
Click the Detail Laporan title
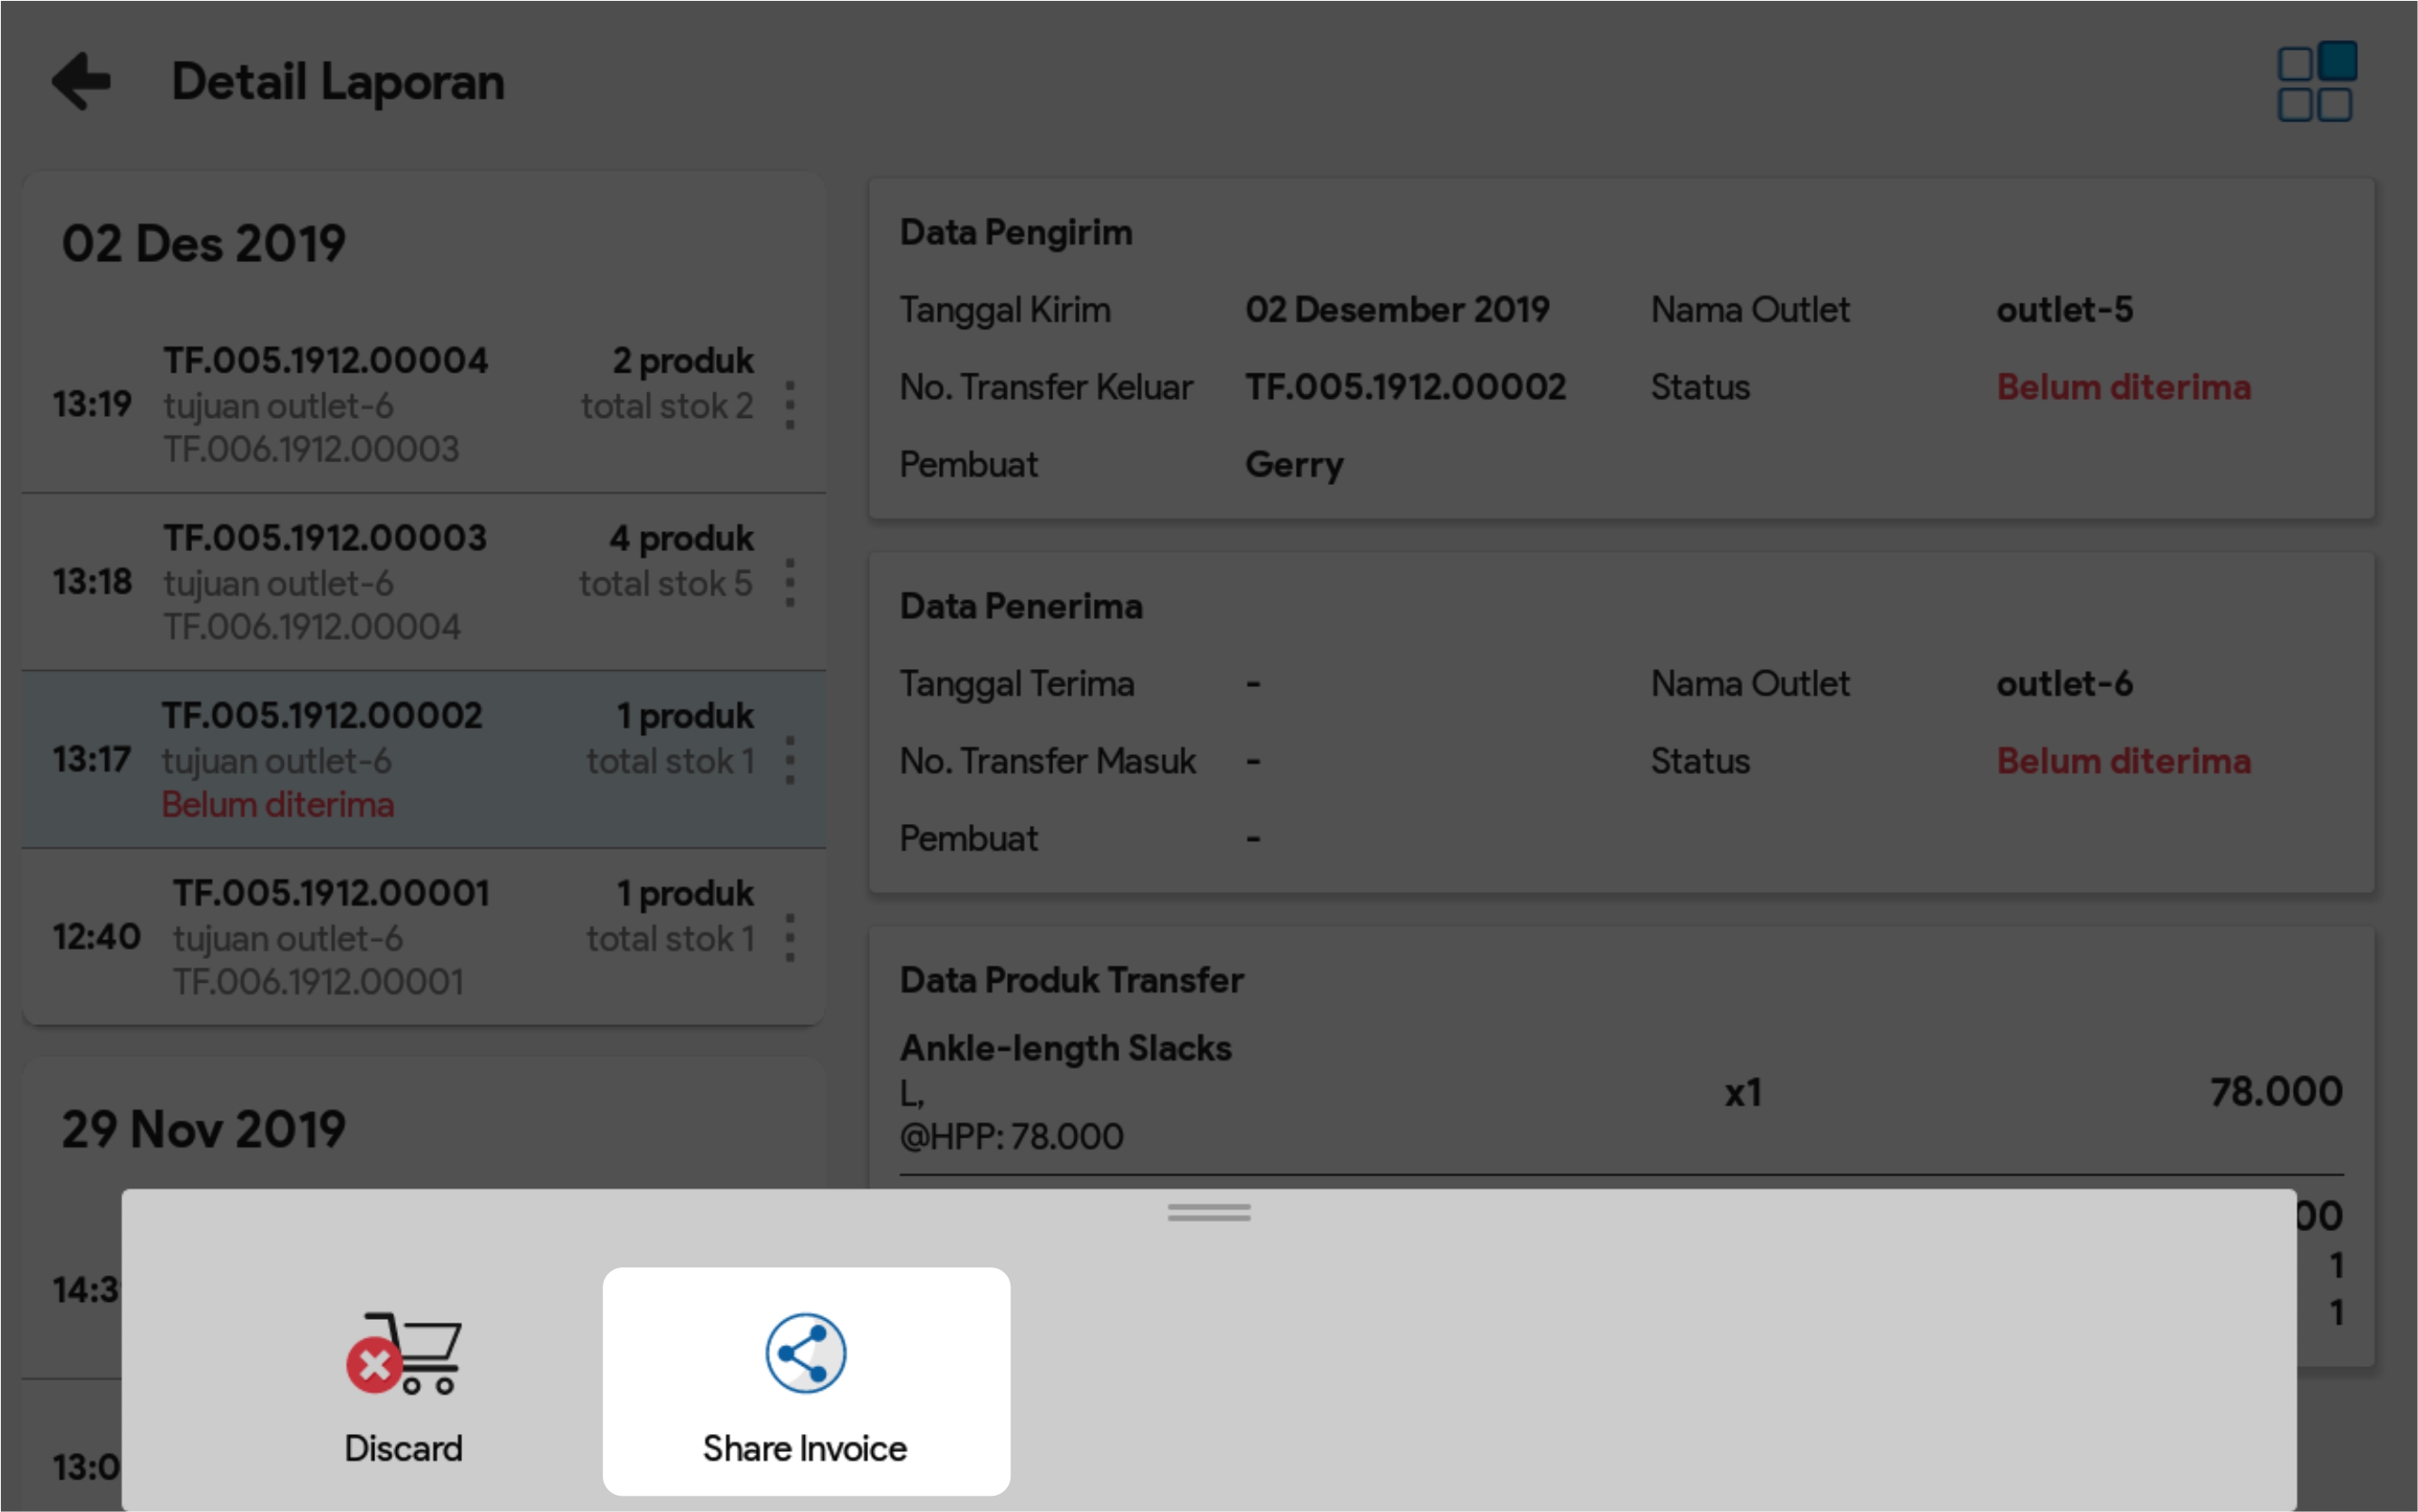pyautogui.click(x=338, y=82)
